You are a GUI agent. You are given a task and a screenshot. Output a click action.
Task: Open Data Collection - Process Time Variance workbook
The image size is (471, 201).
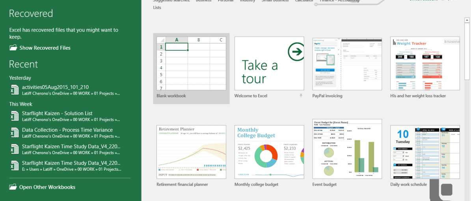65,132
